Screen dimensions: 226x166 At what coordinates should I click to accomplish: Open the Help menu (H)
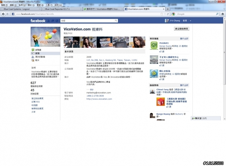[x=58, y=5]
